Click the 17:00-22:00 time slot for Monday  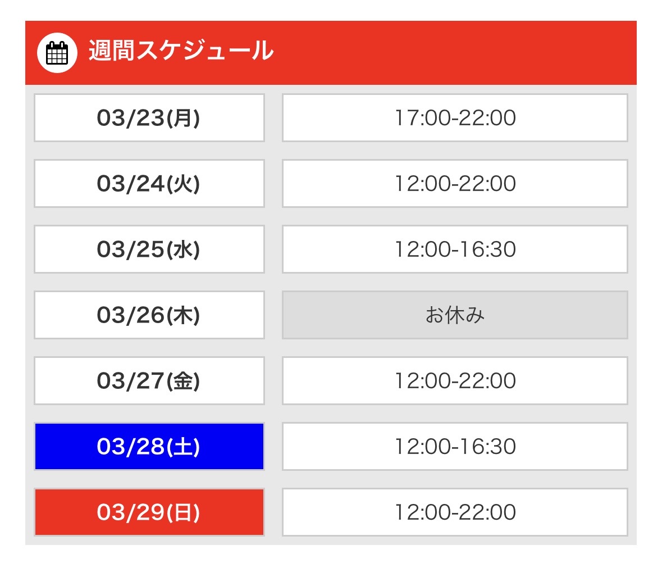pyautogui.click(x=455, y=118)
